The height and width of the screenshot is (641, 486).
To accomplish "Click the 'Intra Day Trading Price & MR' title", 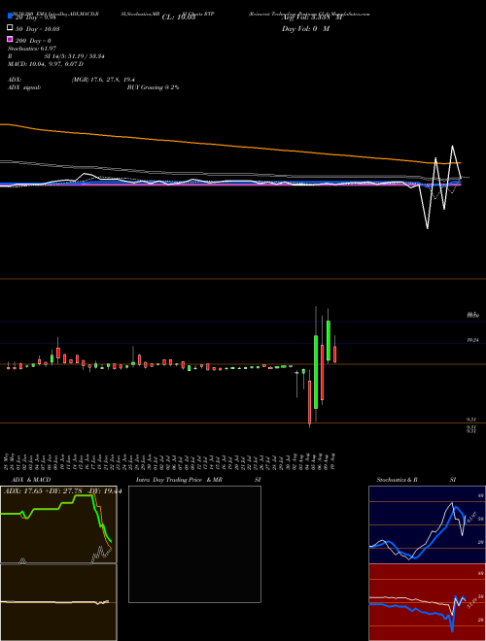I will point(179,480).
